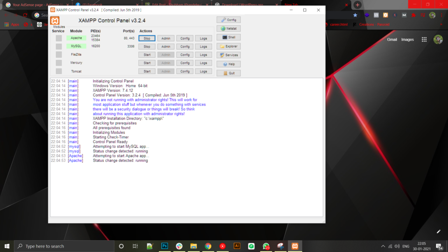Open File Explorer from the taskbar

tap(193, 246)
